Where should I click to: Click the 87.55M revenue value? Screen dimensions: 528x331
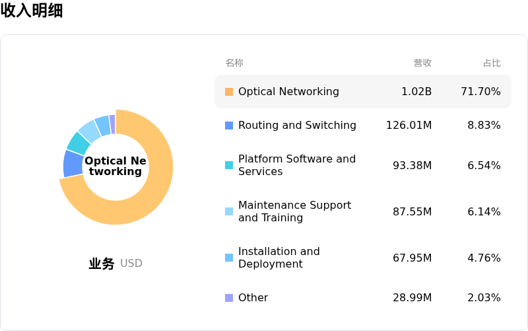point(412,211)
